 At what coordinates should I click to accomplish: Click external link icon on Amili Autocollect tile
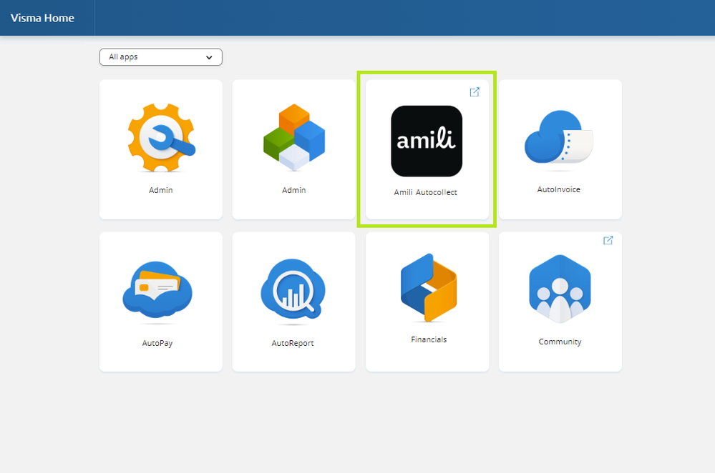[x=475, y=92]
